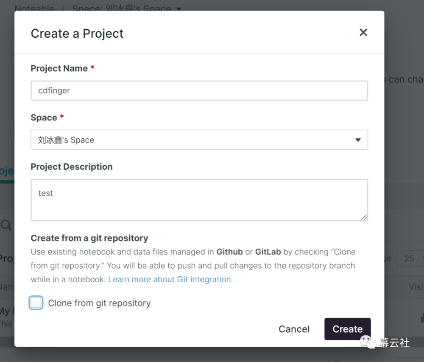Click the Cancel button
The image size is (424, 362).
pyautogui.click(x=294, y=329)
